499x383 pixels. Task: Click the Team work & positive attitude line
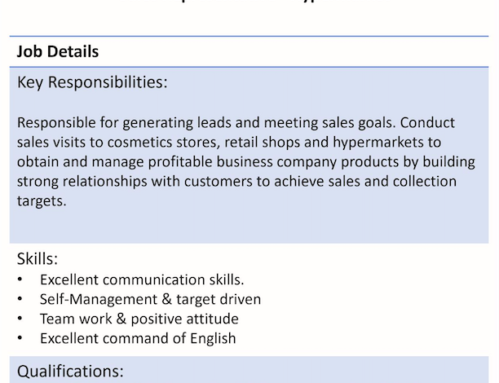(139, 319)
